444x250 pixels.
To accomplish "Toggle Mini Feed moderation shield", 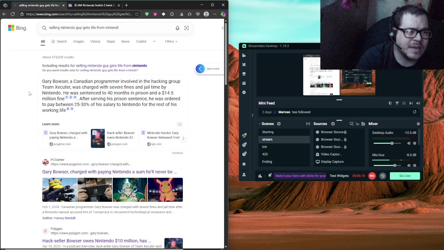I will pyautogui.click(x=390, y=103).
